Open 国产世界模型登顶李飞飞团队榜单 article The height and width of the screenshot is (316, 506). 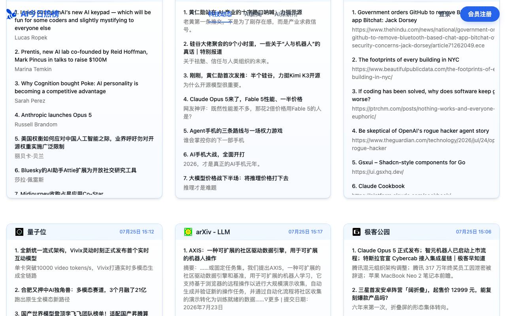click(x=81, y=313)
